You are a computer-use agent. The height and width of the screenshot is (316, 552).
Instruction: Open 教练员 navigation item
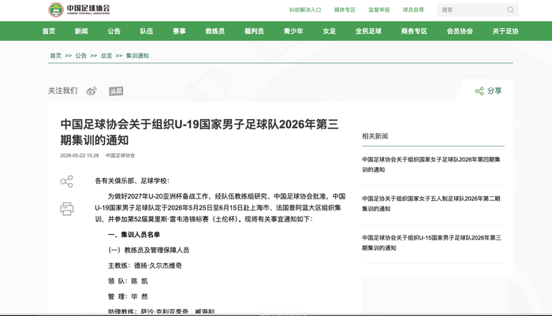tap(215, 31)
